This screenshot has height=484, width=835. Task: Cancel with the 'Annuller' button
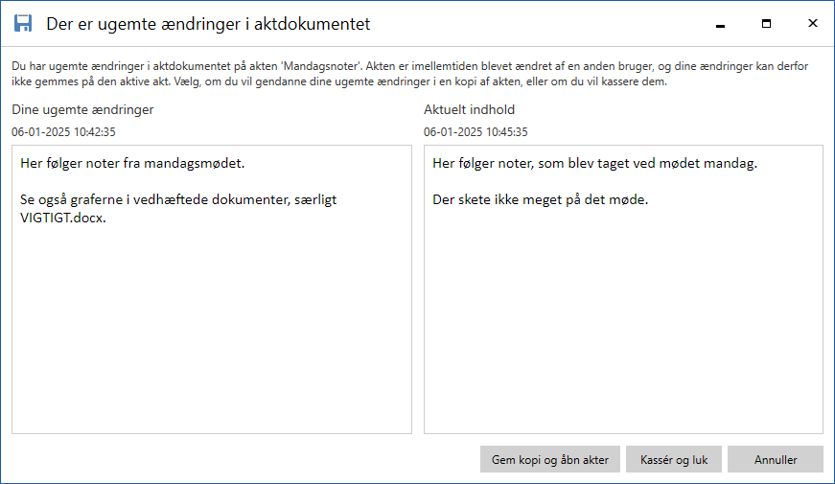(775, 459)
